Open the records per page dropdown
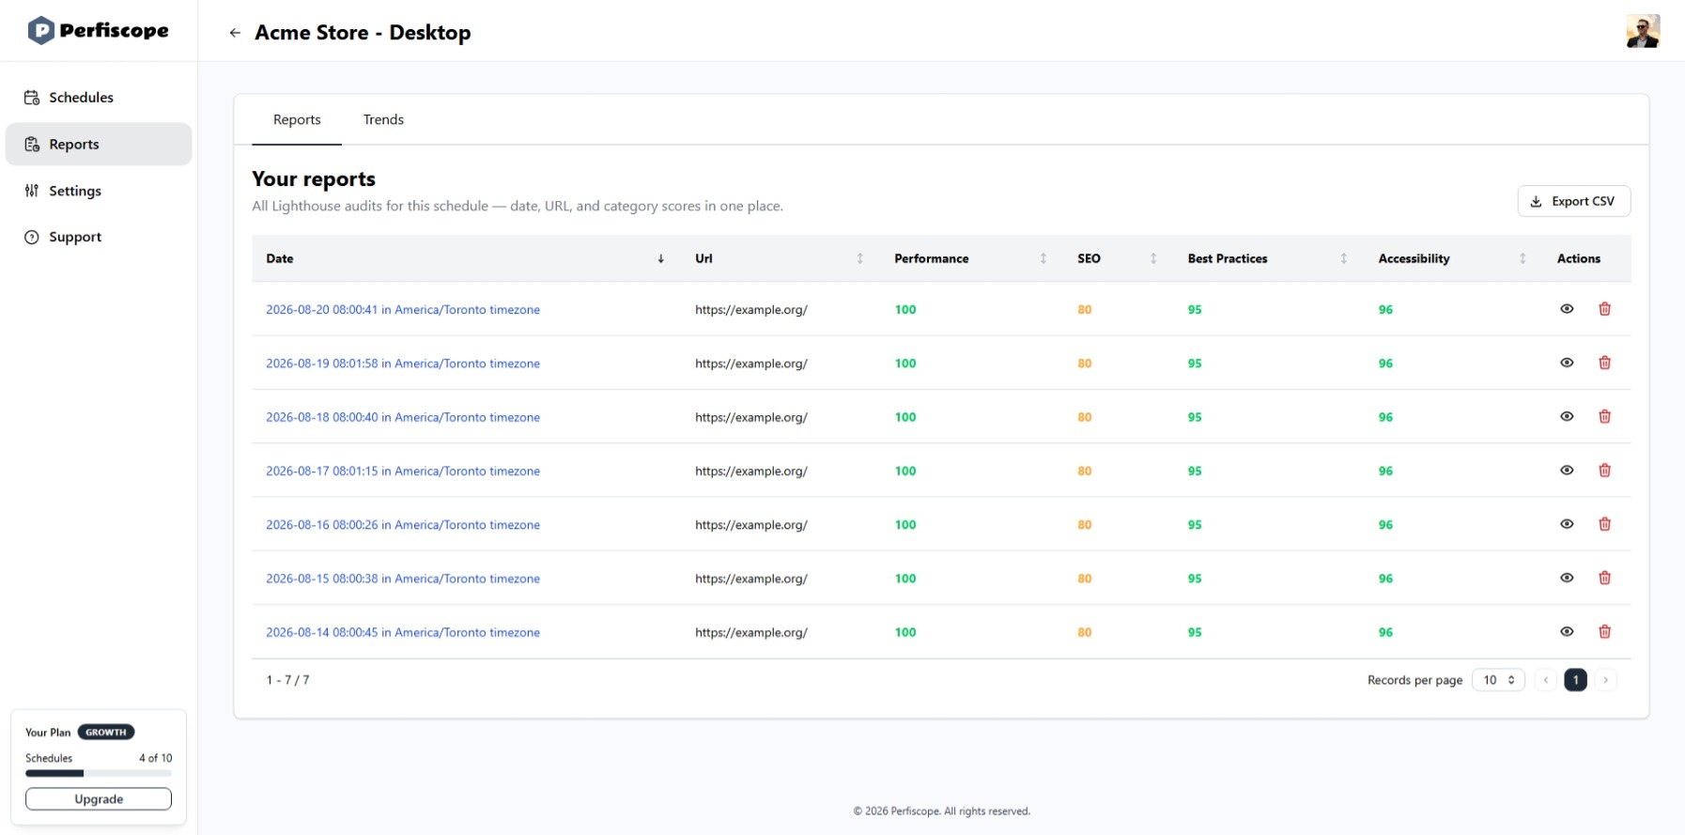Viewport: 1685px width, 835px height. click(1498, 680)
